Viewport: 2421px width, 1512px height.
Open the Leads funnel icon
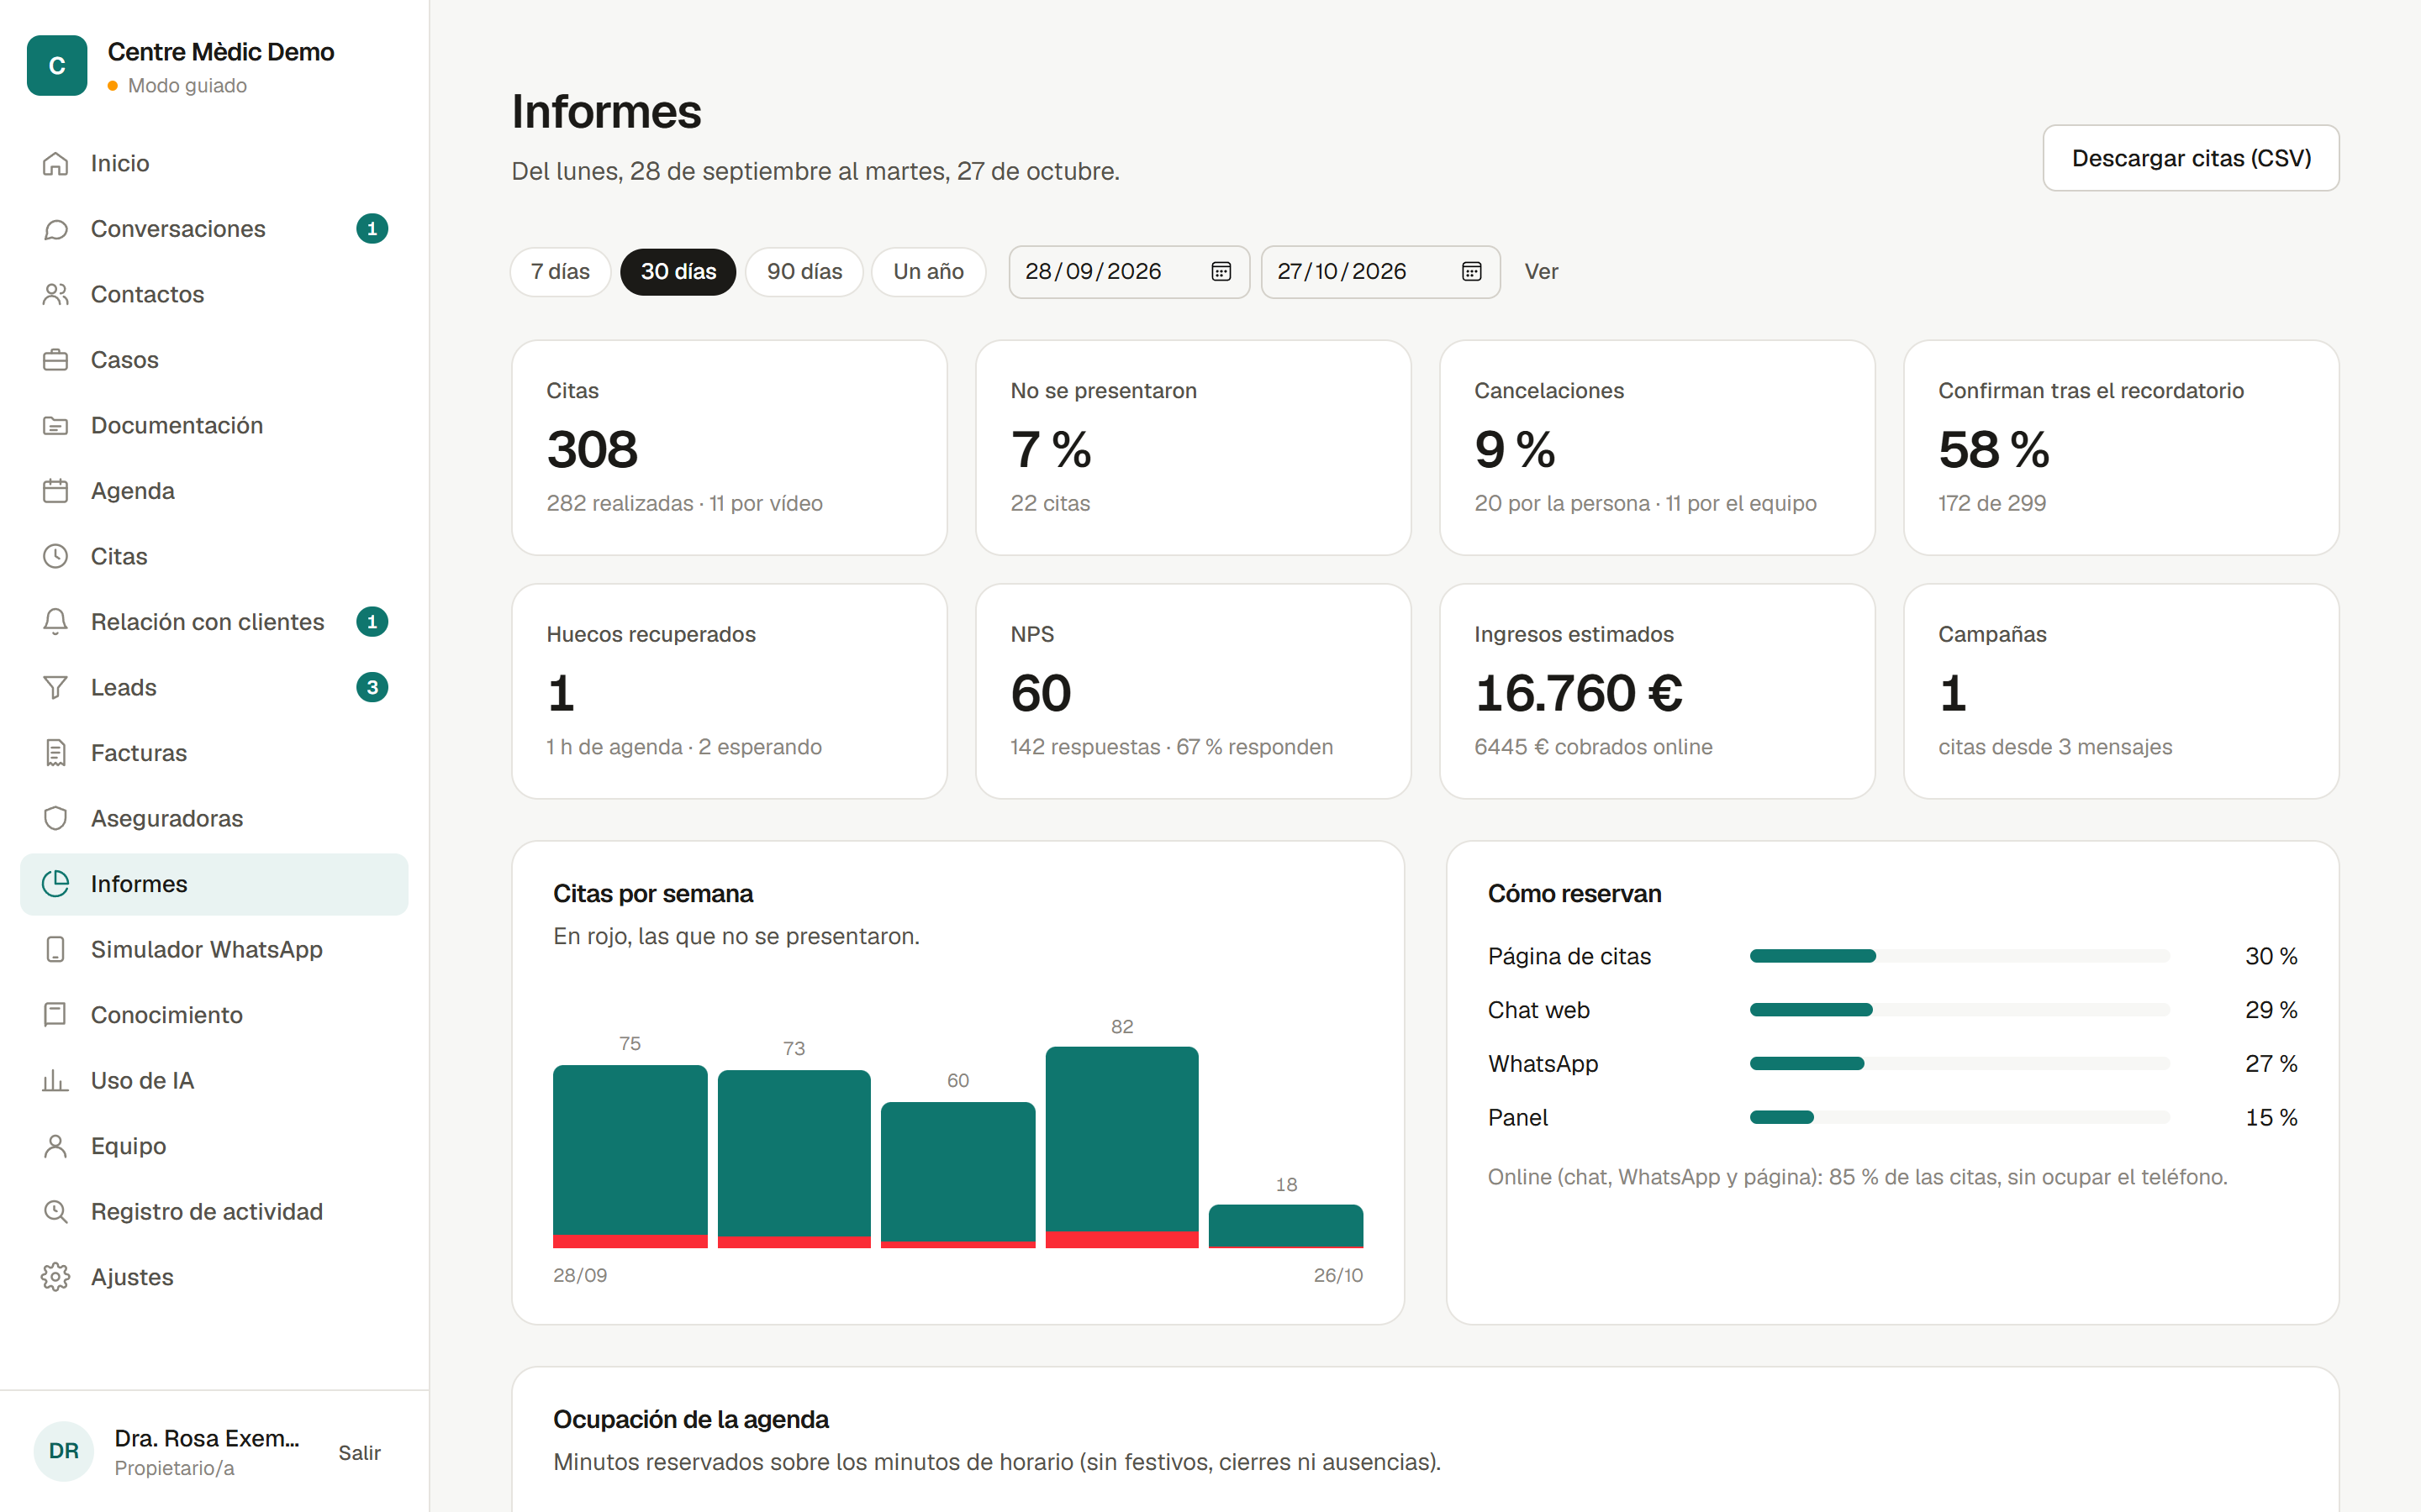click(56, 687)
